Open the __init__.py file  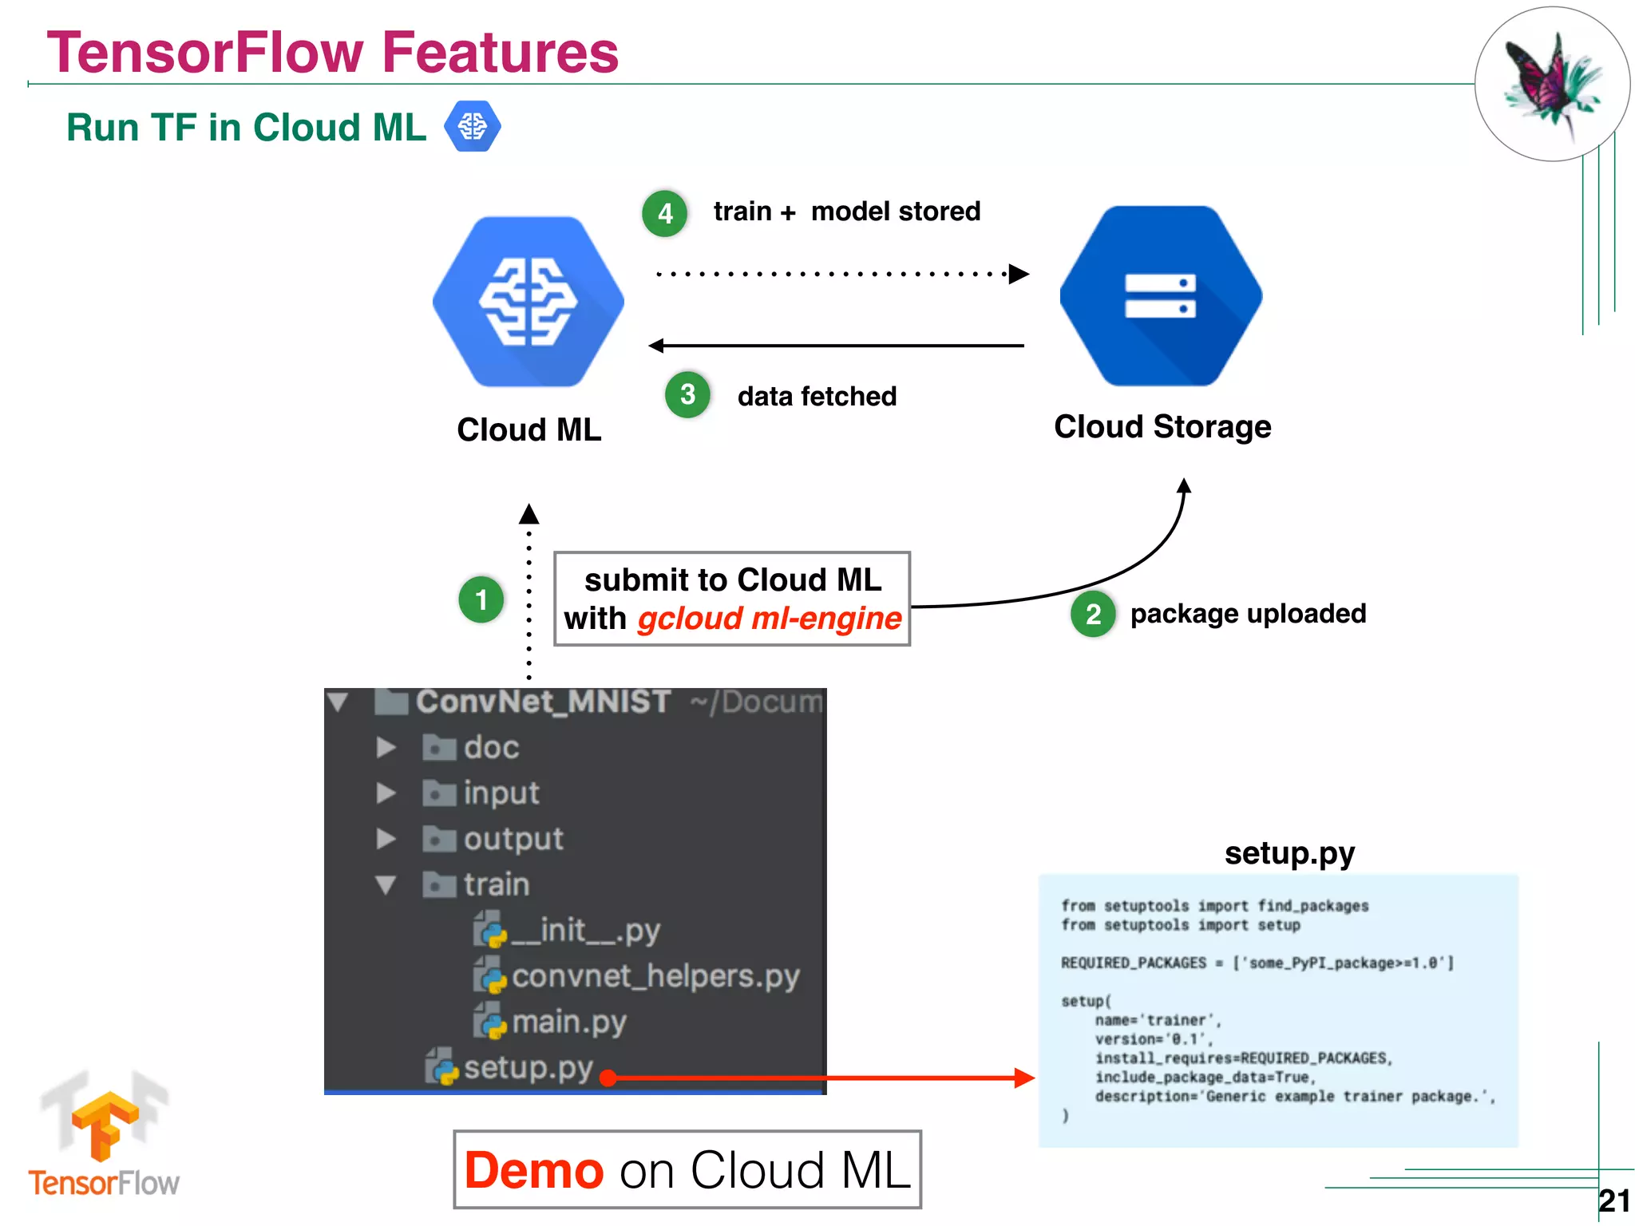(x=585, y=931)
